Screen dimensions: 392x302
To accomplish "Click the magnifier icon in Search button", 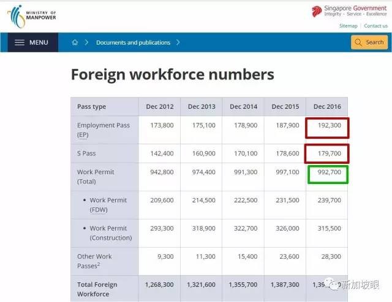I will (359, 42).
